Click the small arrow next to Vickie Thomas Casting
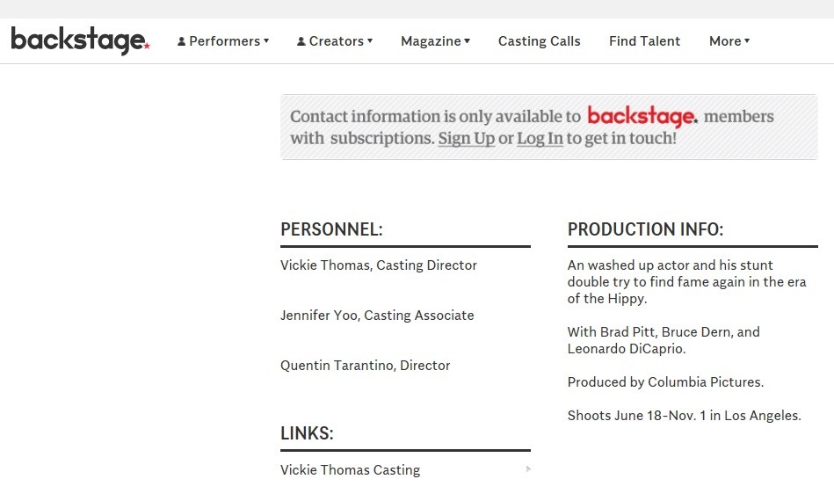834x501 pixels. coord(528,469)
